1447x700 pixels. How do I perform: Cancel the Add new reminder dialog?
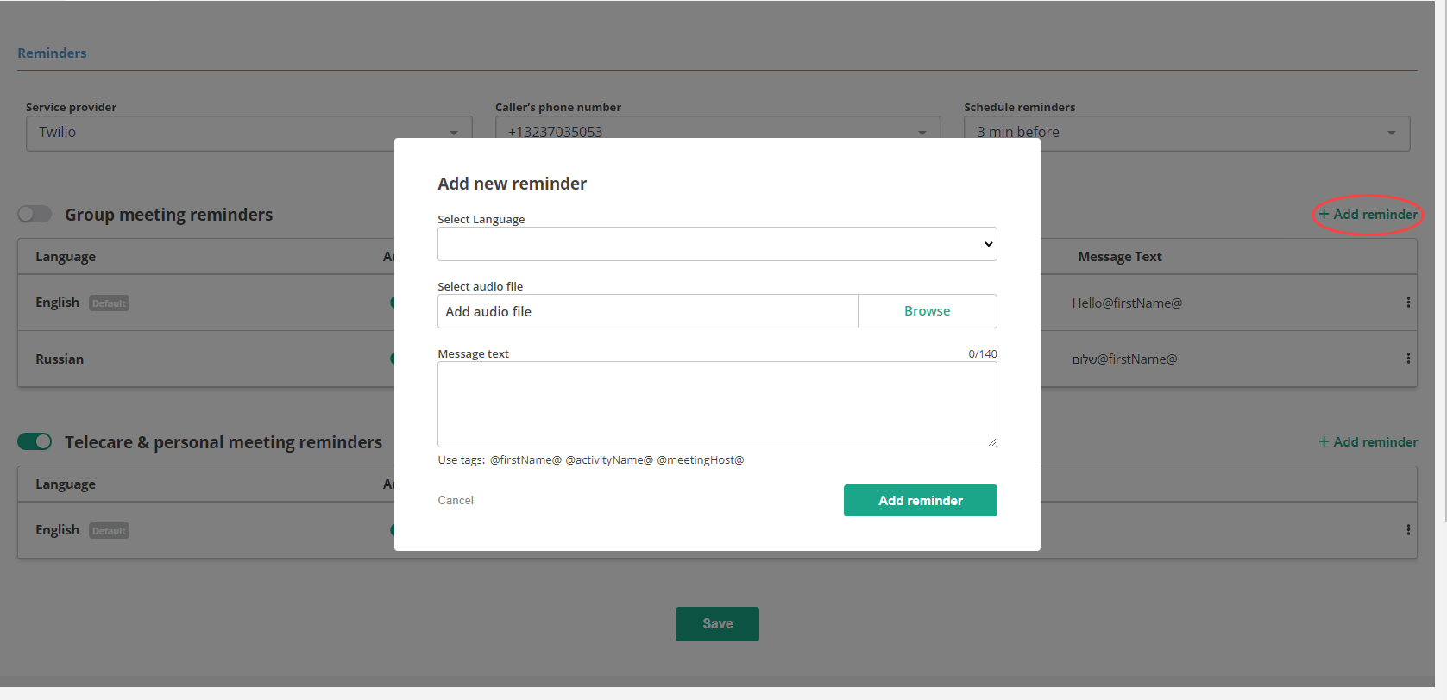[x=456, y=500]
